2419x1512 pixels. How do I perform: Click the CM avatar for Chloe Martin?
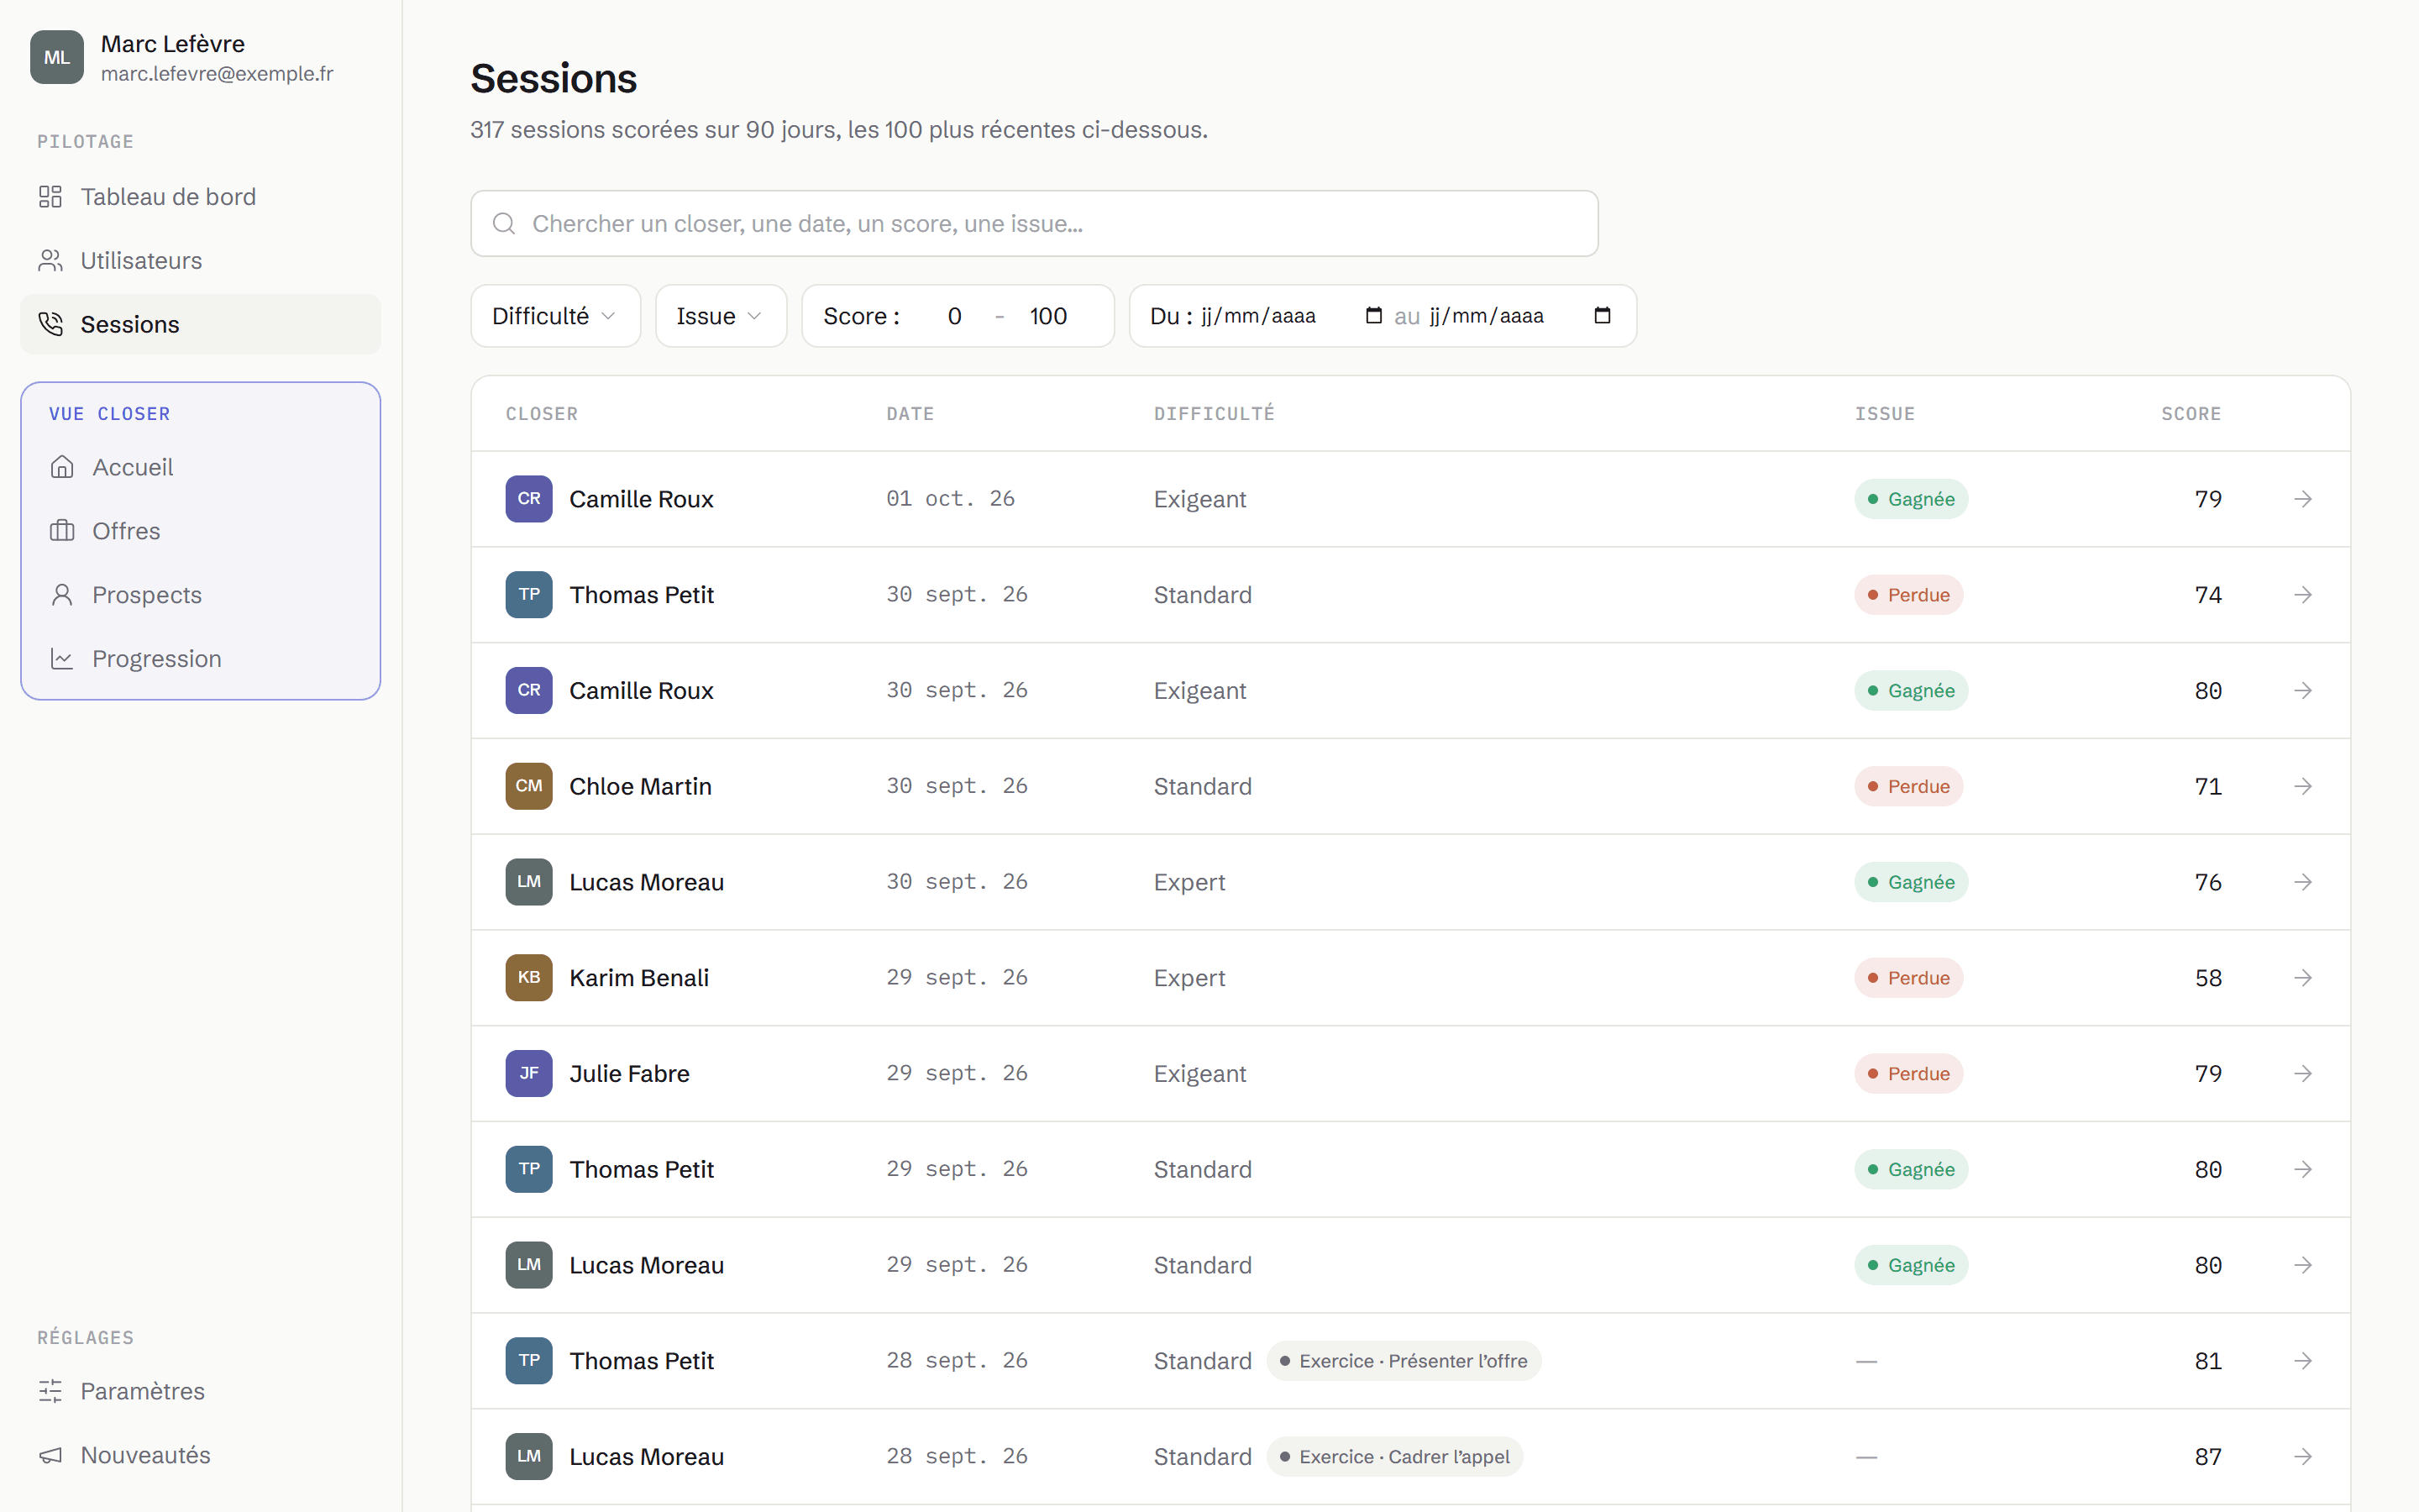[x=529, y=787]
